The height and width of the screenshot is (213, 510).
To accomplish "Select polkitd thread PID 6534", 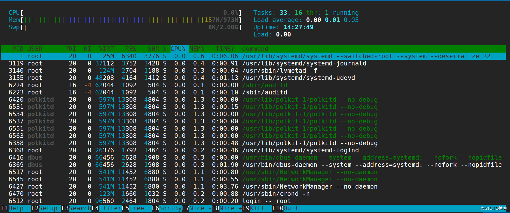I will click(253, 114).
